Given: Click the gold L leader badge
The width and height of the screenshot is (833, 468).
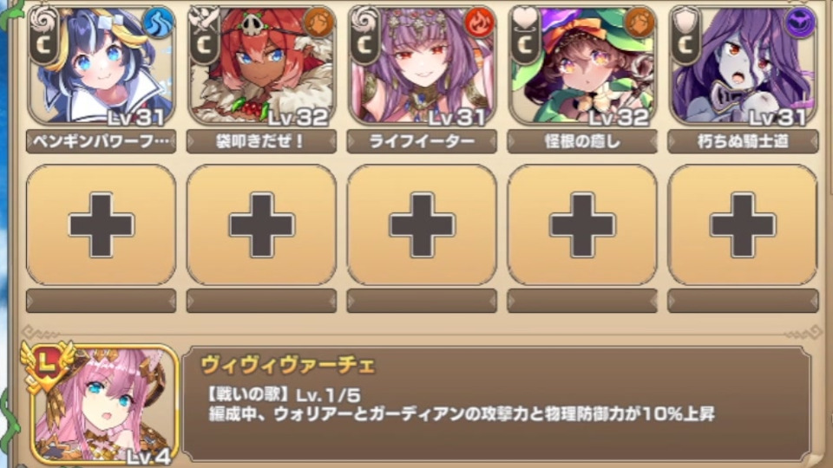Looking at the screenshot, I should click(48, 366).
